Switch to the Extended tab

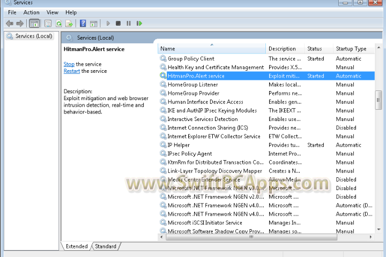pos(77,246)
